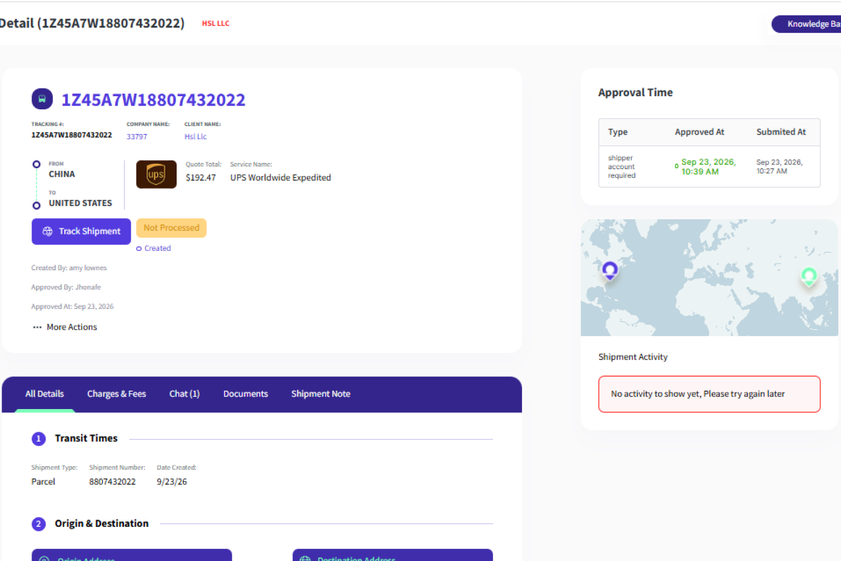Click approved time Sep 23, 2026, 10:39 AM

click(709, 167)
